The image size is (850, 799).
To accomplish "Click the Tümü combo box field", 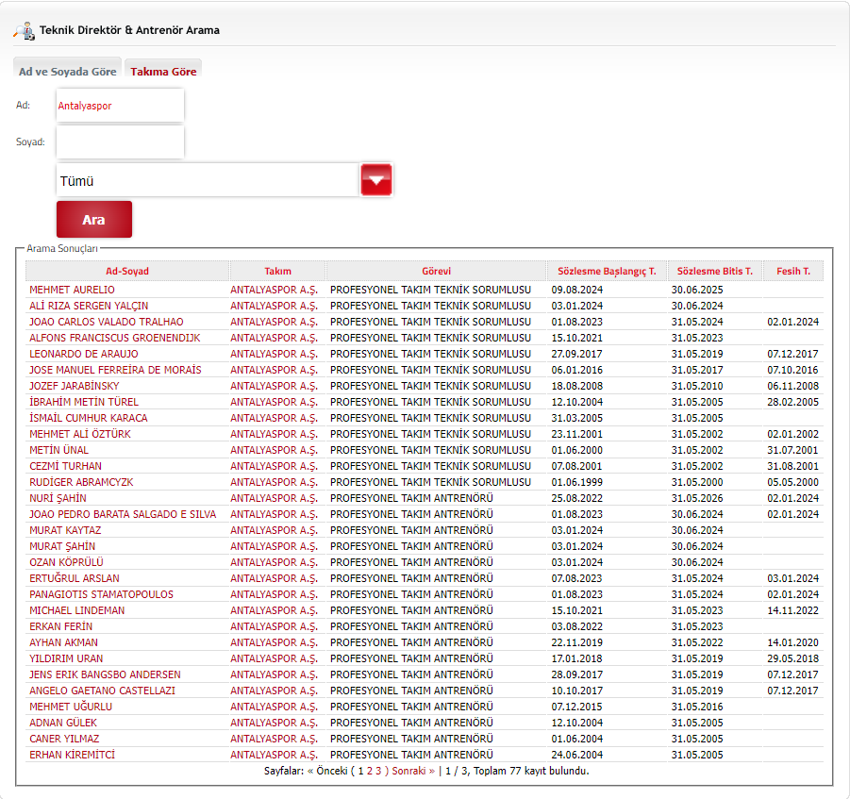I will pos(207,180).
